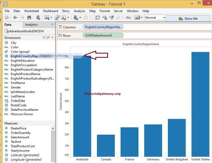Select the Abc label formatting icon
The height and width of the screenshot is (163, 212).
click(x=129, y=18)
